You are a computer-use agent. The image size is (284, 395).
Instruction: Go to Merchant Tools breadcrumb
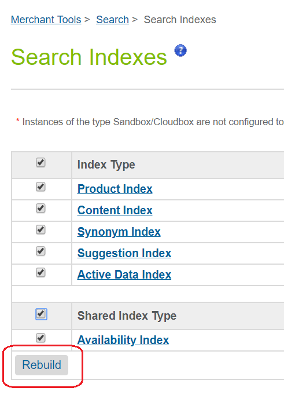[x=46, y=19]
